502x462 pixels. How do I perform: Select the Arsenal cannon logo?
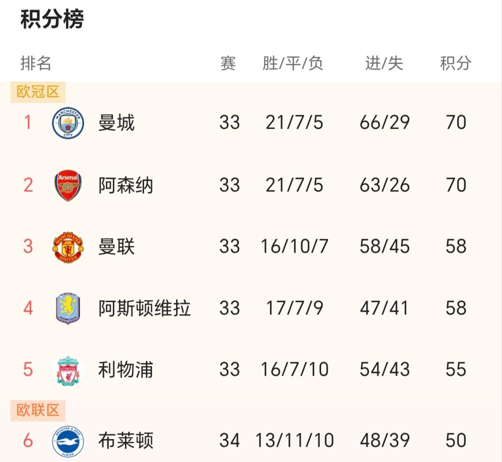(x=68, y=184)
